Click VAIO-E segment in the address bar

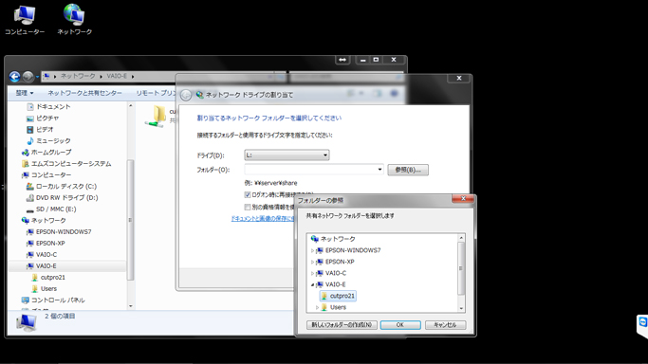(x=117, y=76)
